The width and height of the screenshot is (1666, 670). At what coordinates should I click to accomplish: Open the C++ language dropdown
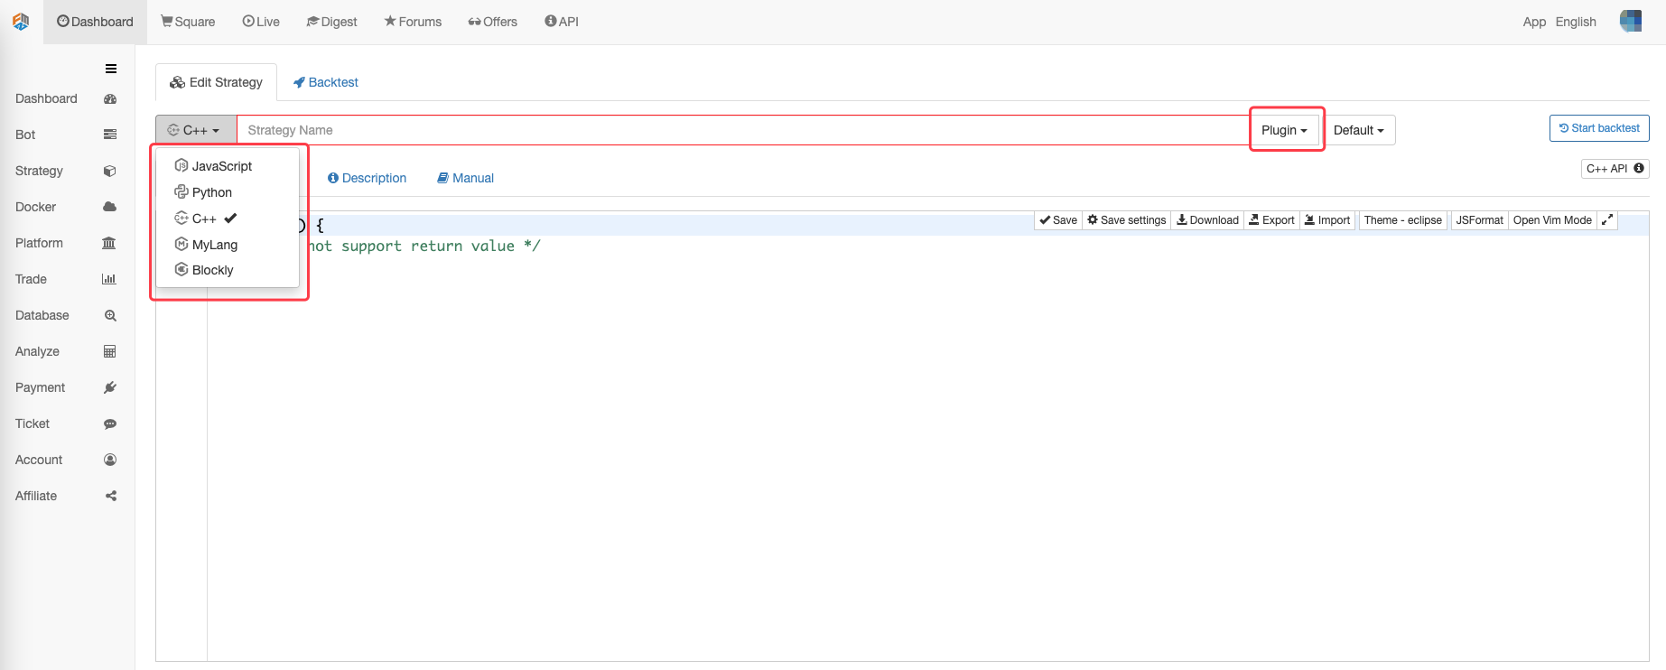(x=196, y=130)
